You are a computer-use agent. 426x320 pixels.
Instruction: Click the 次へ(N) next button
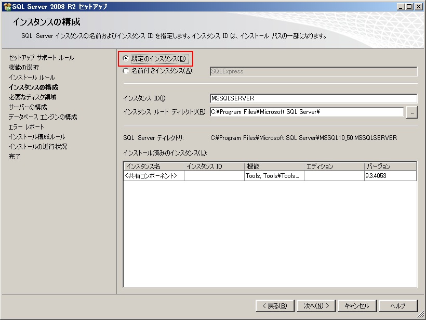316,306
